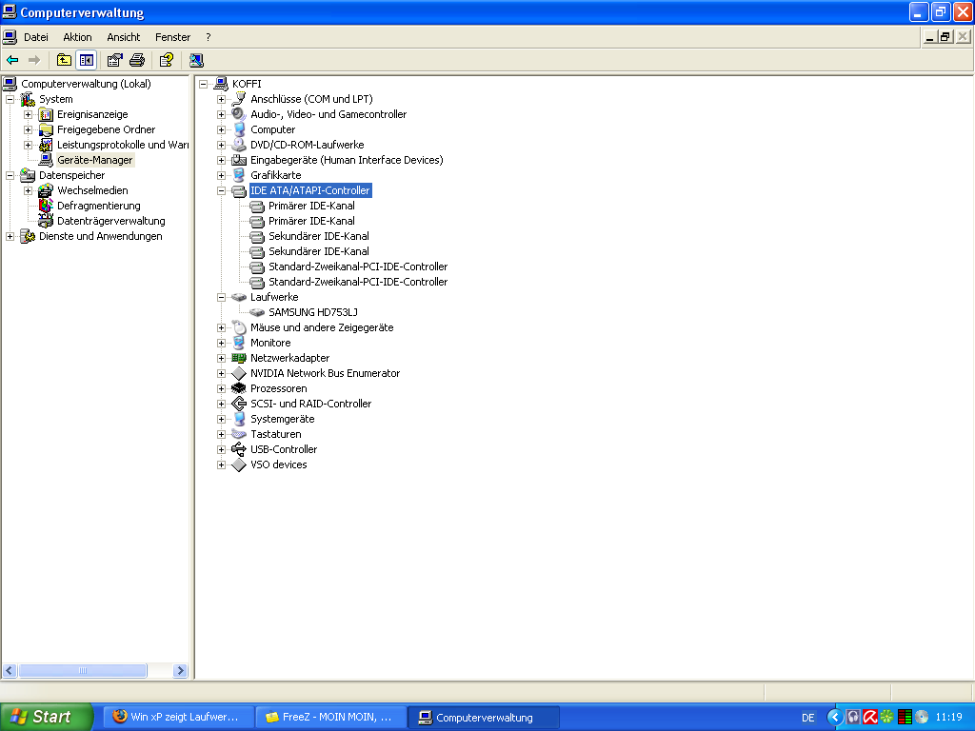Click the Print icon in the toolbar
The image size is (975, 731).
140,59
